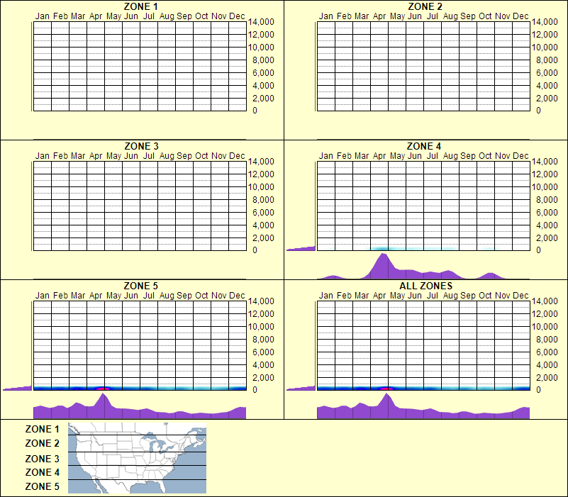Click the ALL ZONES chart title
Image resolution: width=568 pixels, height=497 pixels.
pyautogui.click(x=425, y=286)
